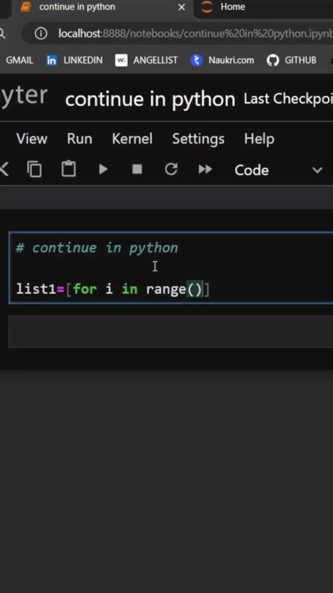The image size is (333, 593).
Task: Copy the selected cell using the toolbar icon
Action: pyautogui.click(x=34, y=169)
